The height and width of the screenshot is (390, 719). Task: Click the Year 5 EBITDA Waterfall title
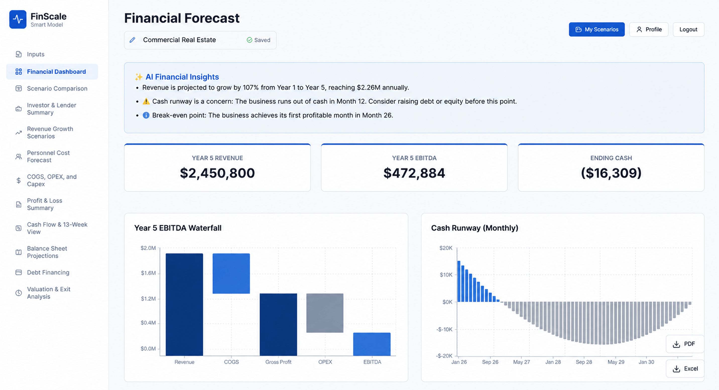click(x=178, y=228)
